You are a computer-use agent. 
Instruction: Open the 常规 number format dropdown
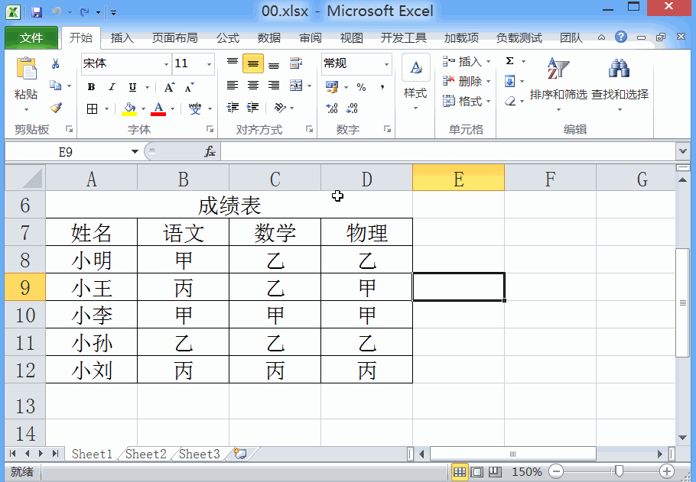(x=385, y=63)
